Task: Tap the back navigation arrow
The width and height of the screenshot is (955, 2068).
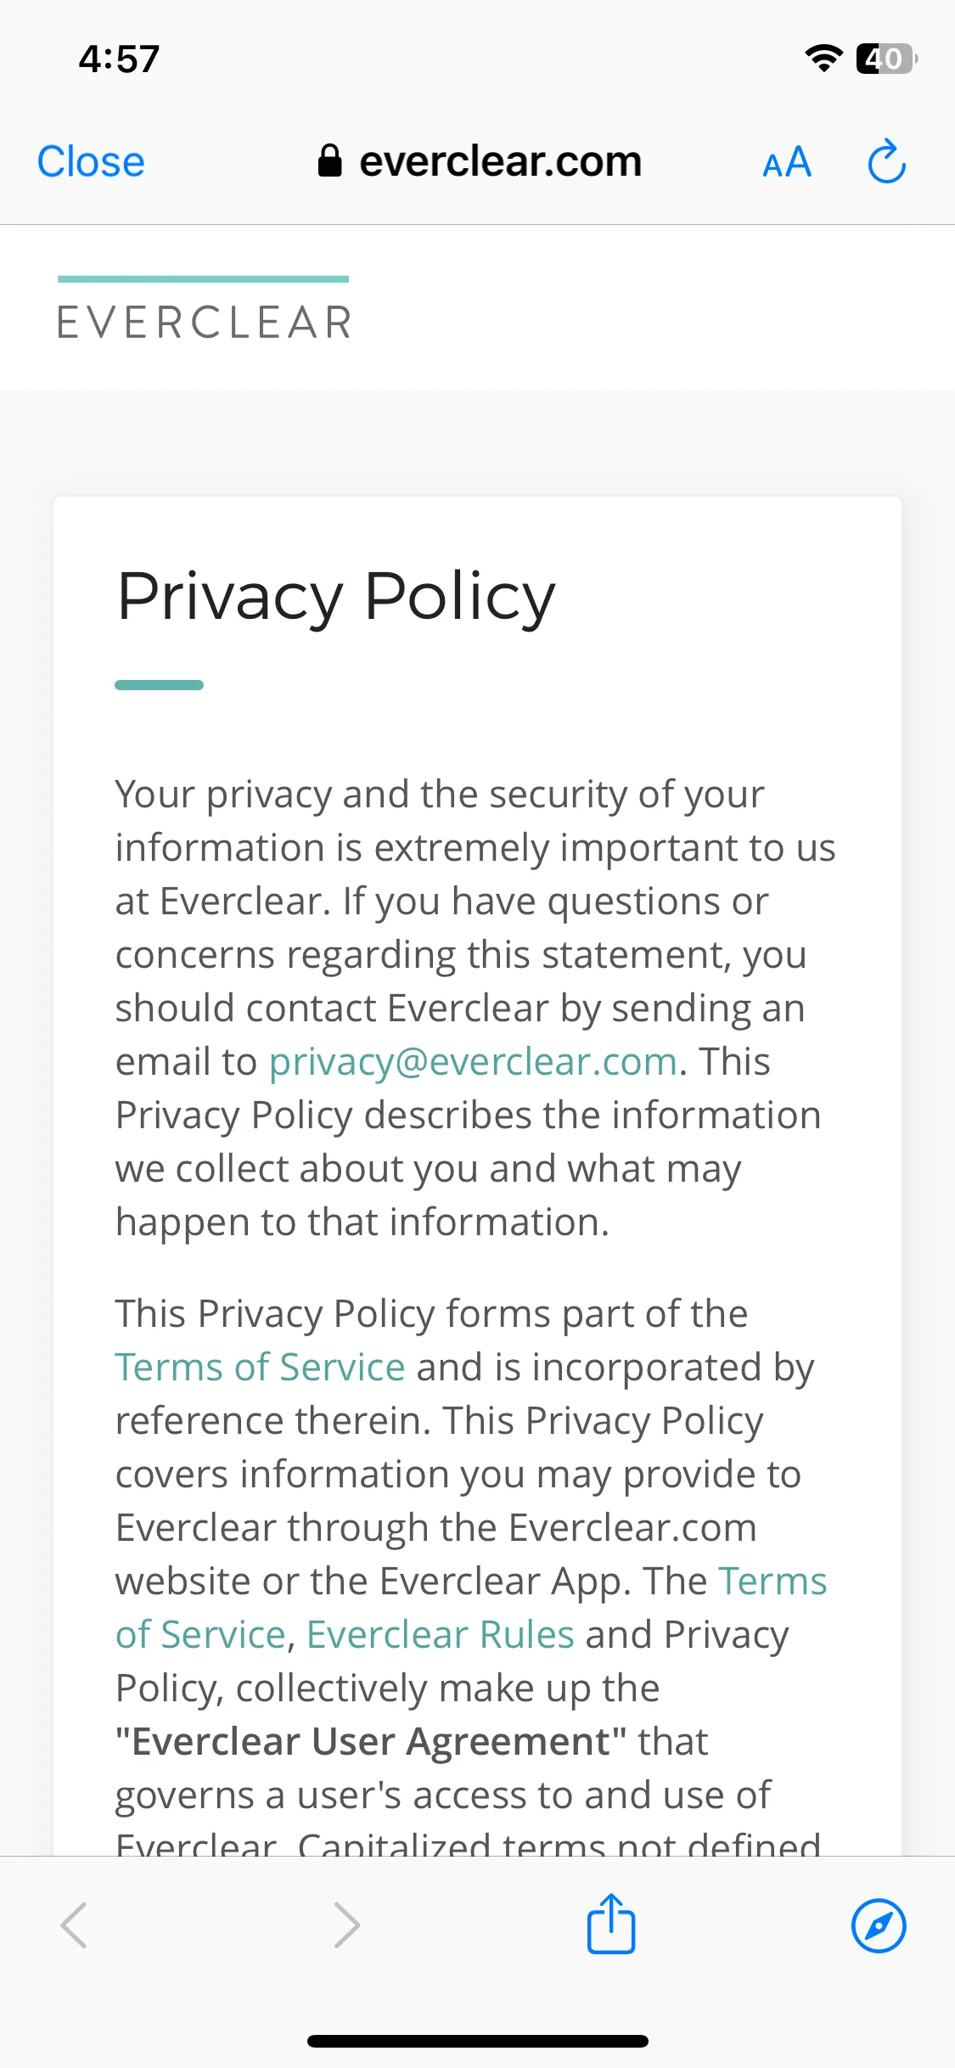Action: click(74, 1925)
